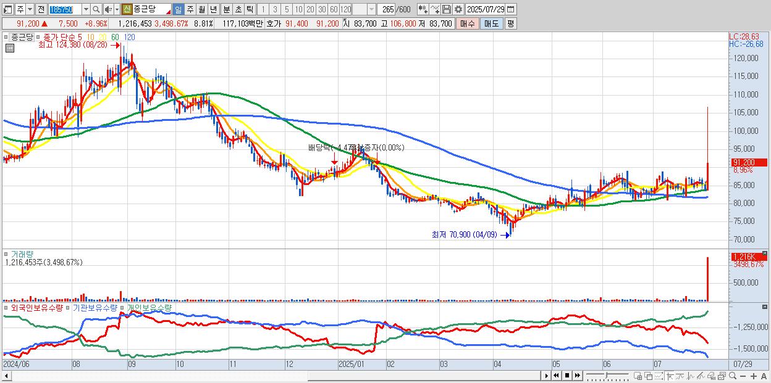771x383 pixels.
Task: Choose the 20 interval button
Action: [310, 10]
